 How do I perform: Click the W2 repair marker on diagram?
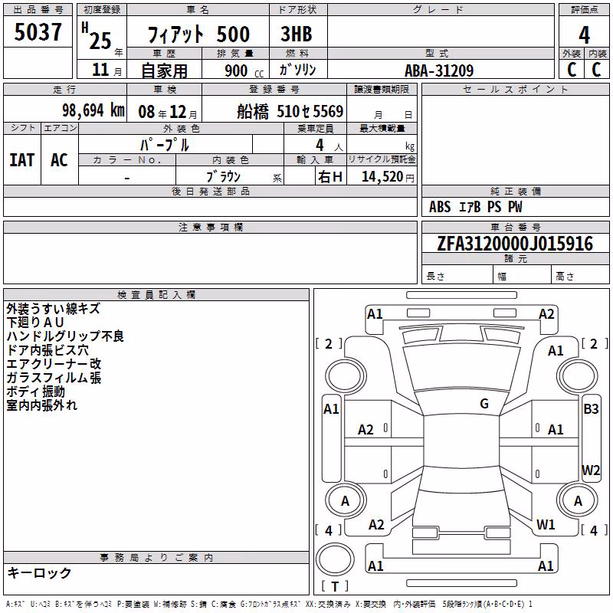[x=591, y=470]
